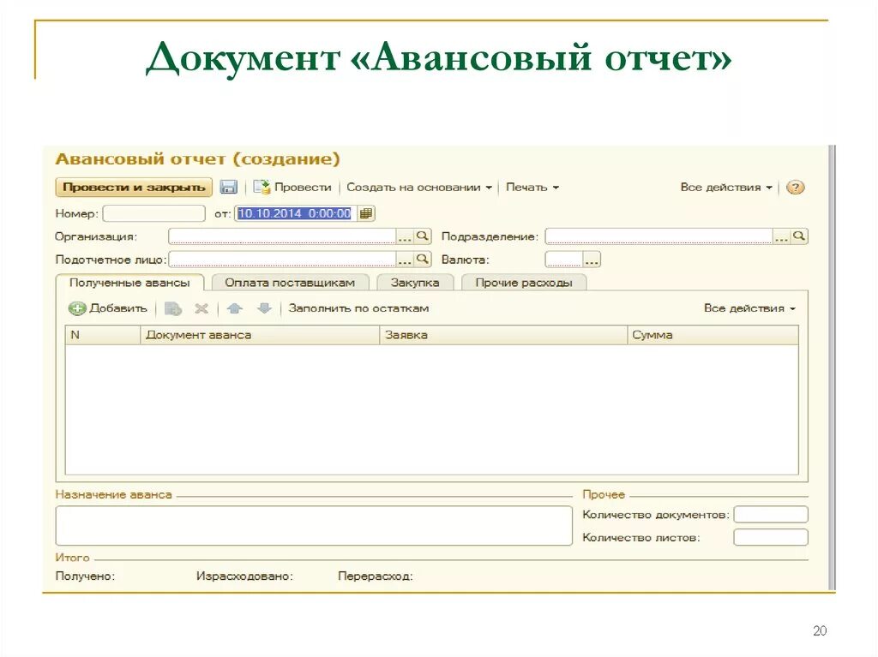
Task: Click the Провести и закрыть button
Action: pyautogui.click(x=134, y=187)
